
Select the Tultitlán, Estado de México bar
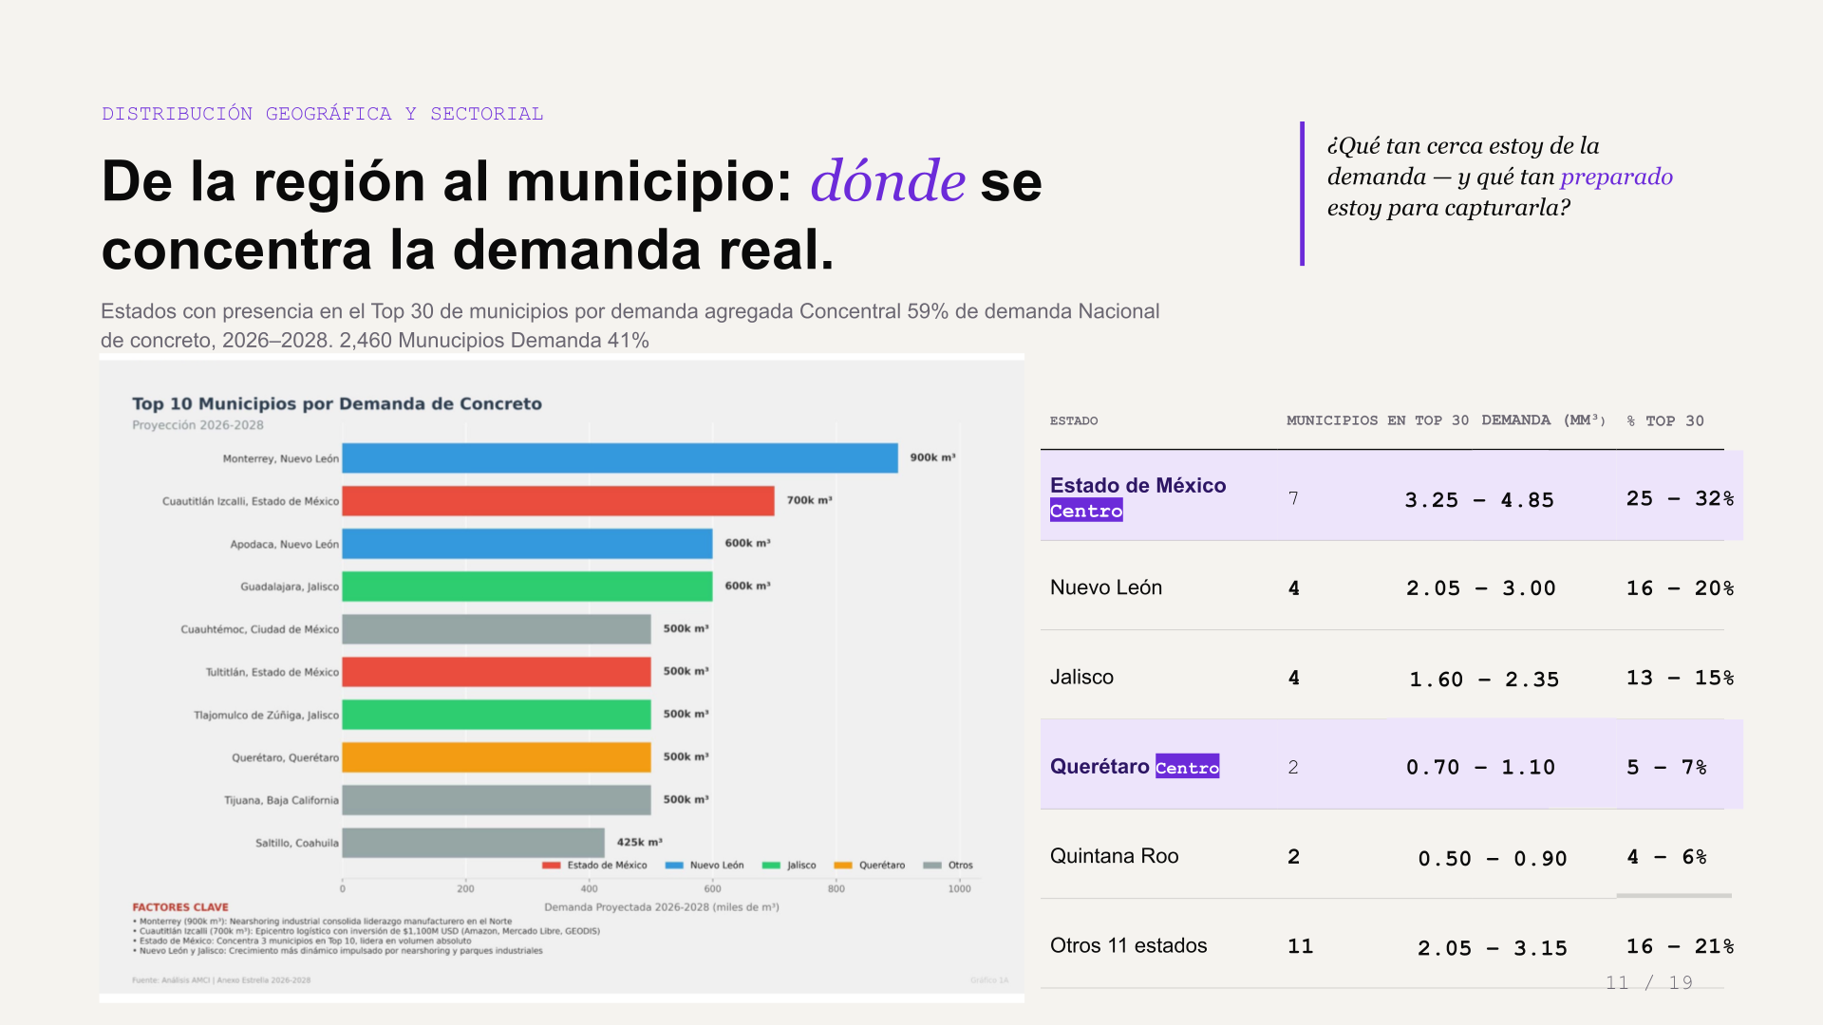point(497,672)
